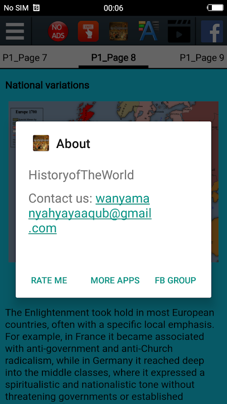Viewport: 227px width, 404px height.
Task: Open the wanyamanyahyayaaqub@gmail.com email link
Action: (90, 213)
